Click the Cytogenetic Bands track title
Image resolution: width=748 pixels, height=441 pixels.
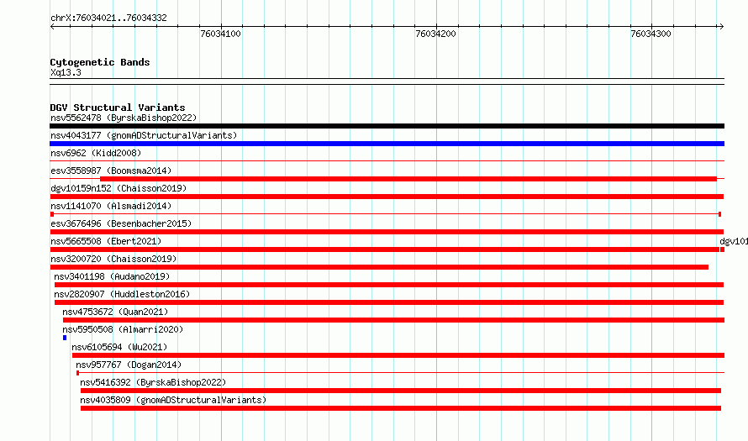[x=100, y=62]
